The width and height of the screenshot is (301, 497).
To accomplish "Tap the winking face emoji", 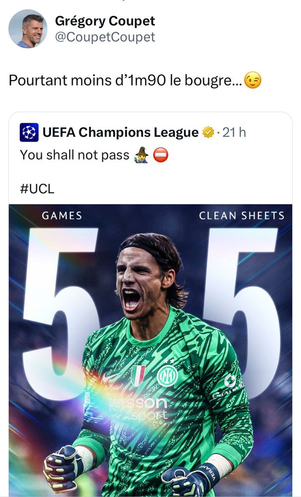I will pyautogui.click(x=253, y=80).
